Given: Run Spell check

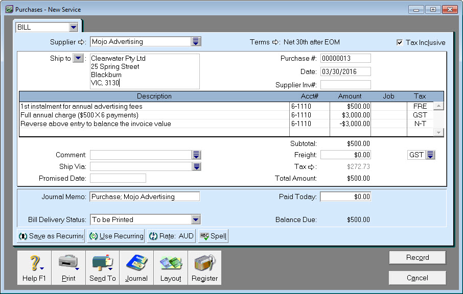Looking at the screenshot, I should pyautogui.click(x=214, y=236).
